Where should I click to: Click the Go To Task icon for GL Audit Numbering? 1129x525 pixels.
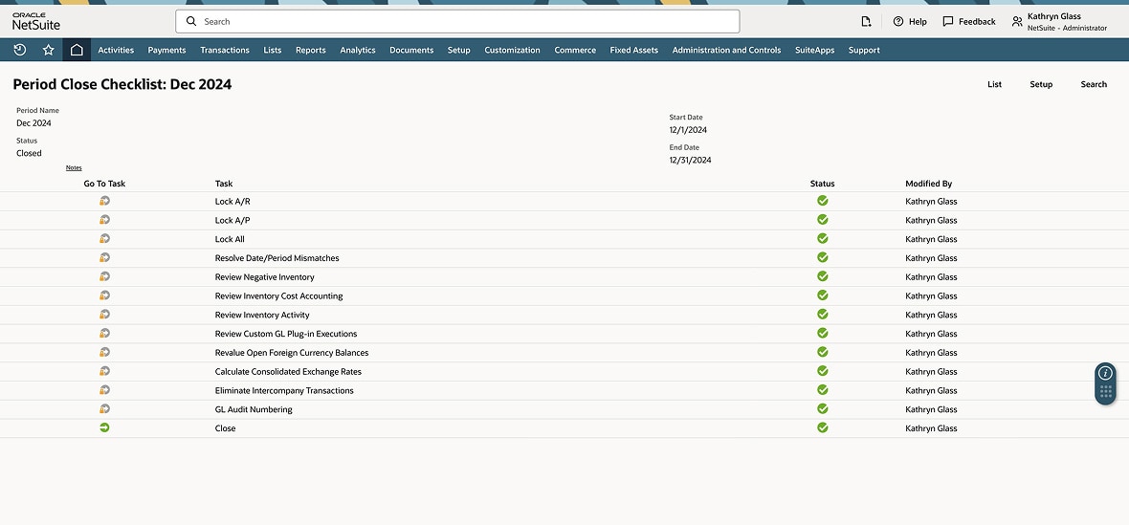(104, 409)
